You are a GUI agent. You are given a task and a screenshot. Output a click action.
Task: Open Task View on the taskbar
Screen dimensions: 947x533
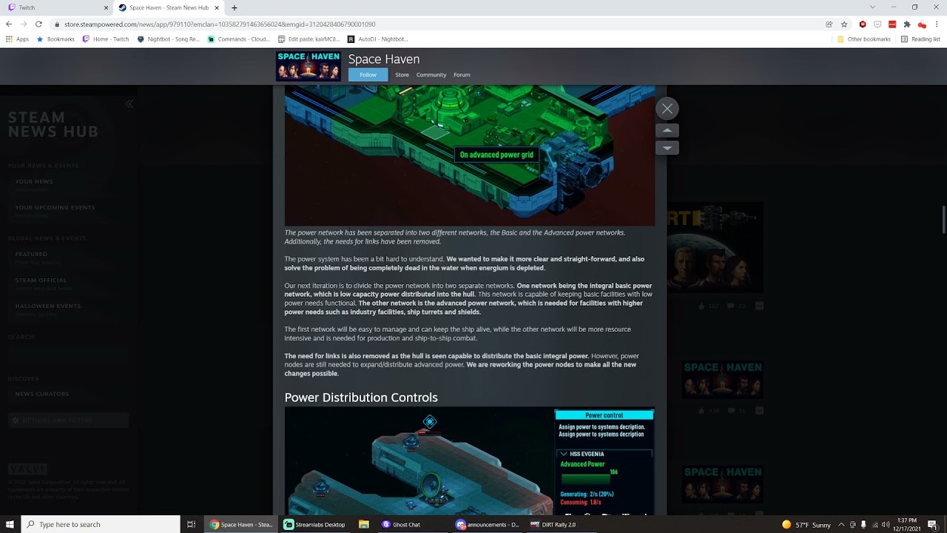coord(191,524)
